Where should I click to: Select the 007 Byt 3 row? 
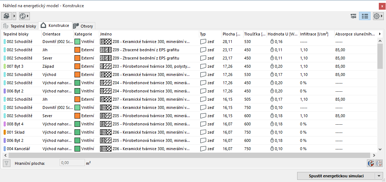point(190,66)
